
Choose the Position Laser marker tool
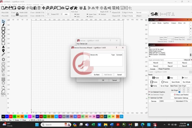pos(3,50)
